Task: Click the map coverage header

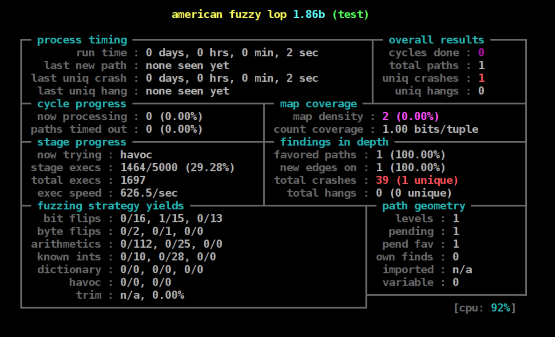Action: tap(318, 104)
